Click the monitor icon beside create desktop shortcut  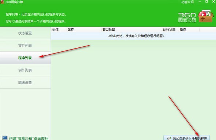[x=5, y=138]
